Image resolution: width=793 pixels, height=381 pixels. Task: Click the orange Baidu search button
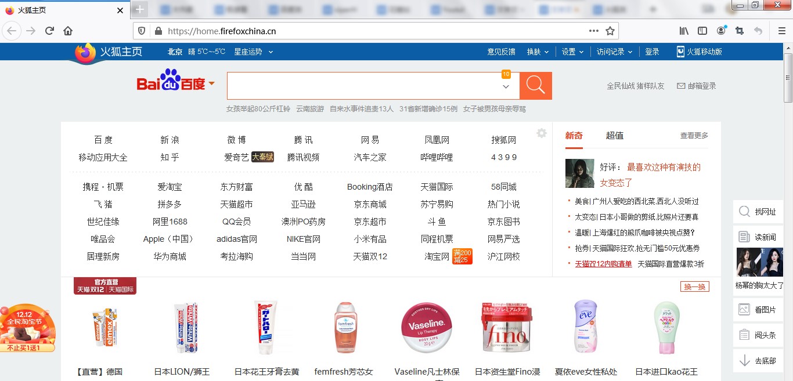click(x=535, y=86)
